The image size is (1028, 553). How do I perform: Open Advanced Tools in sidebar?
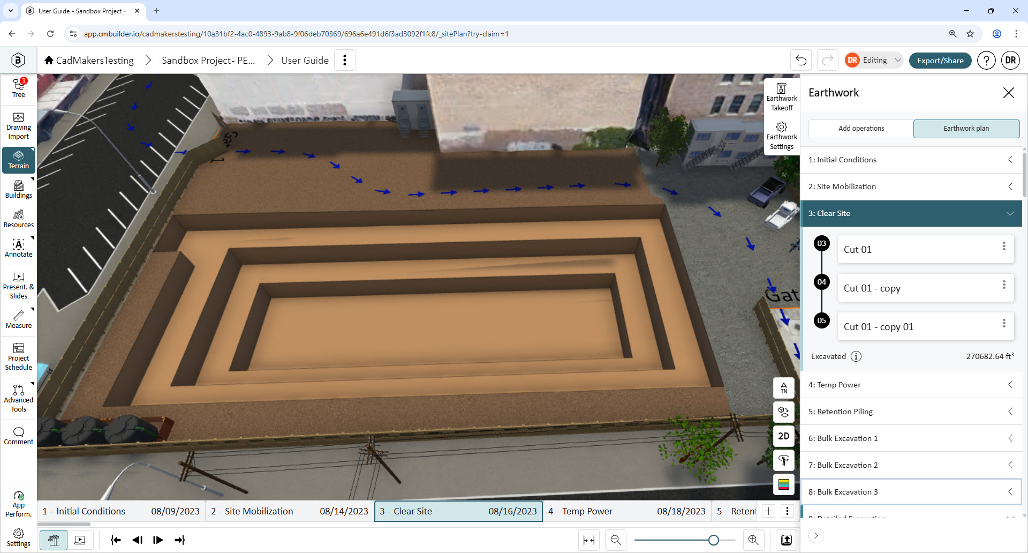click(19, 398)
